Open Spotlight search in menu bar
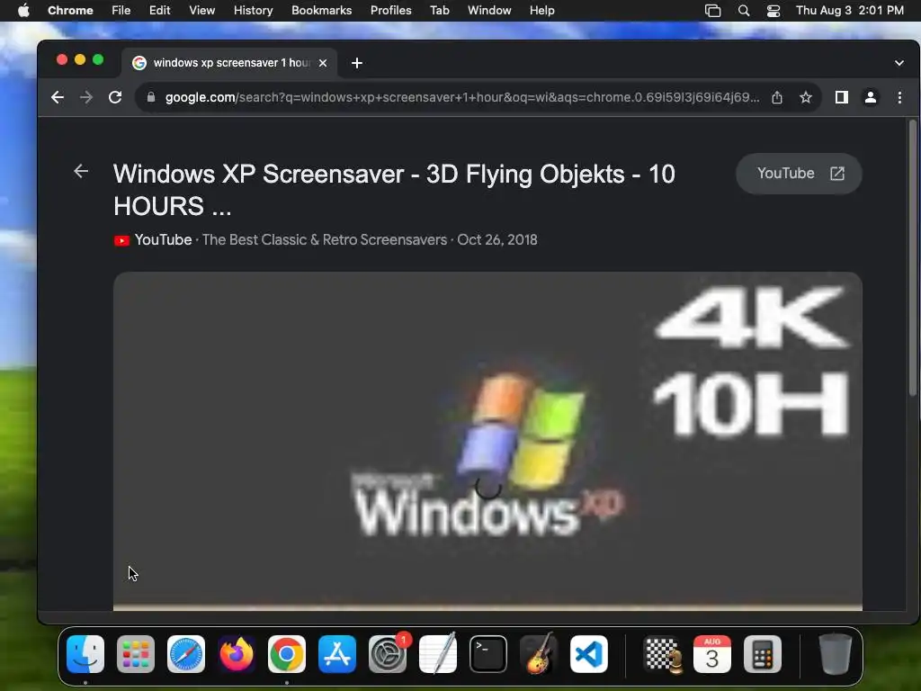 744,11
